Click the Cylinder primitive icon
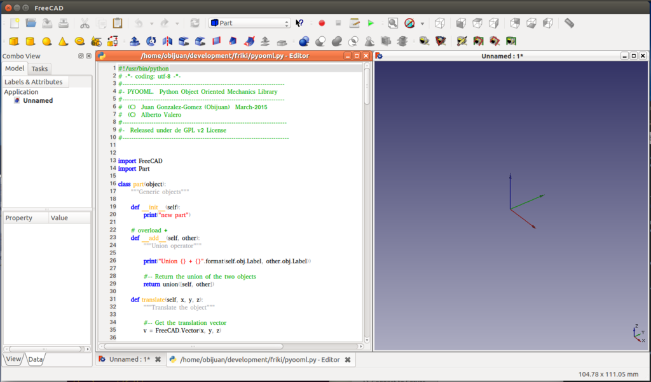 30,41
